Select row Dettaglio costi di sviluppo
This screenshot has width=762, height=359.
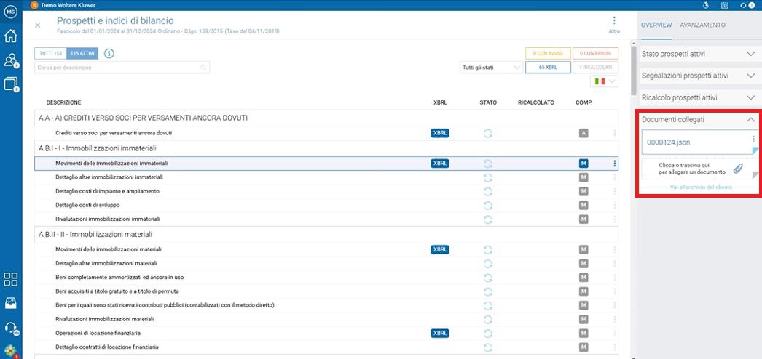coord(326,206)
